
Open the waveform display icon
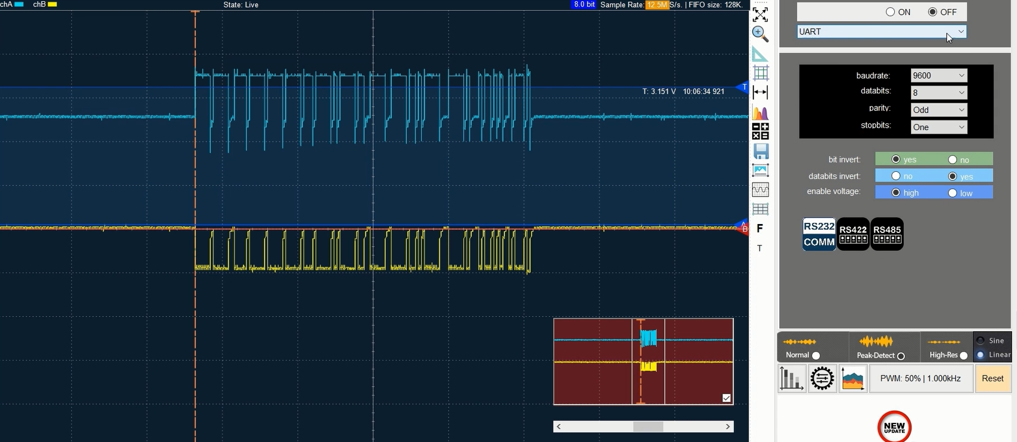[761, 190]
